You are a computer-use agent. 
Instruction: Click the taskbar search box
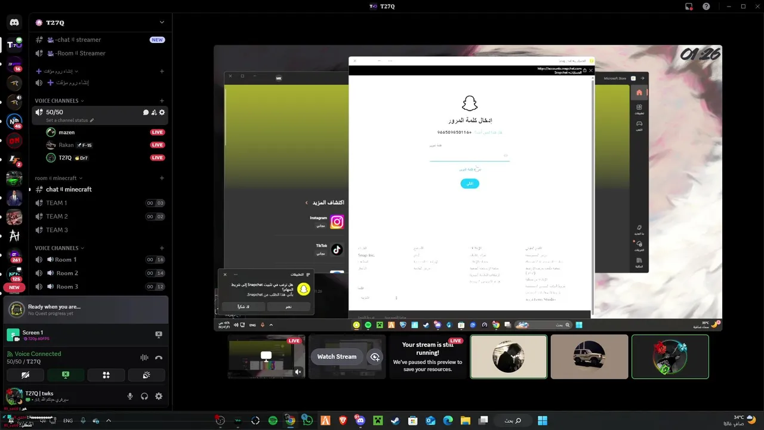coord(513,420)
